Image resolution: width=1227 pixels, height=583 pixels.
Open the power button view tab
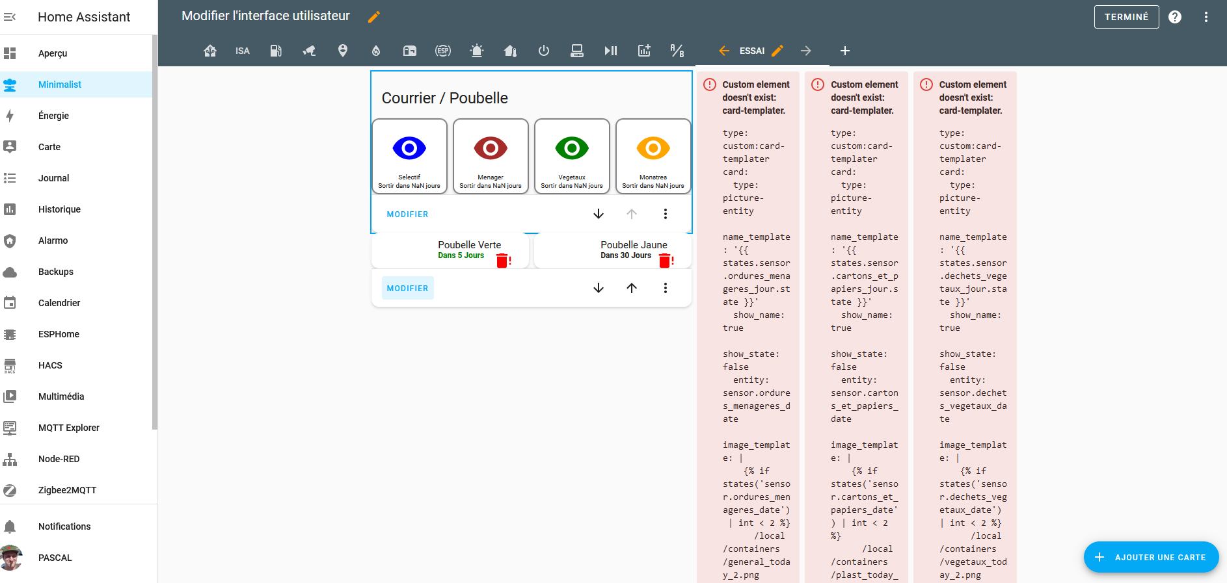(x=544, y=51)
